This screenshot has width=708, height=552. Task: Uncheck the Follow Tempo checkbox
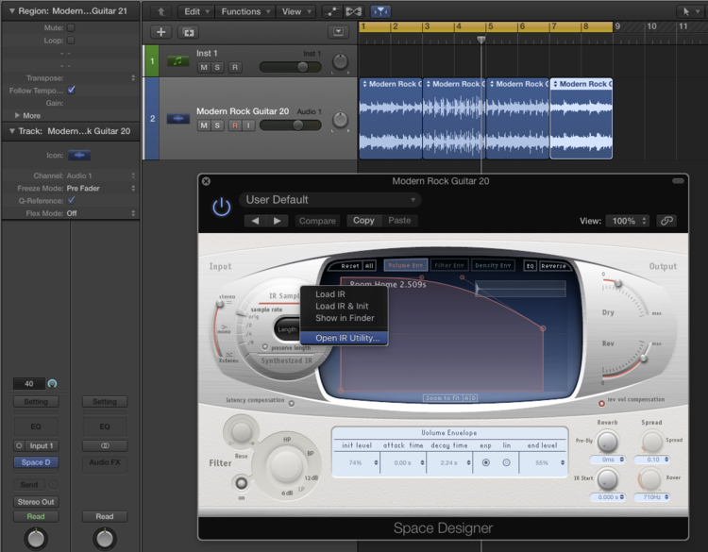coord(71,90)
